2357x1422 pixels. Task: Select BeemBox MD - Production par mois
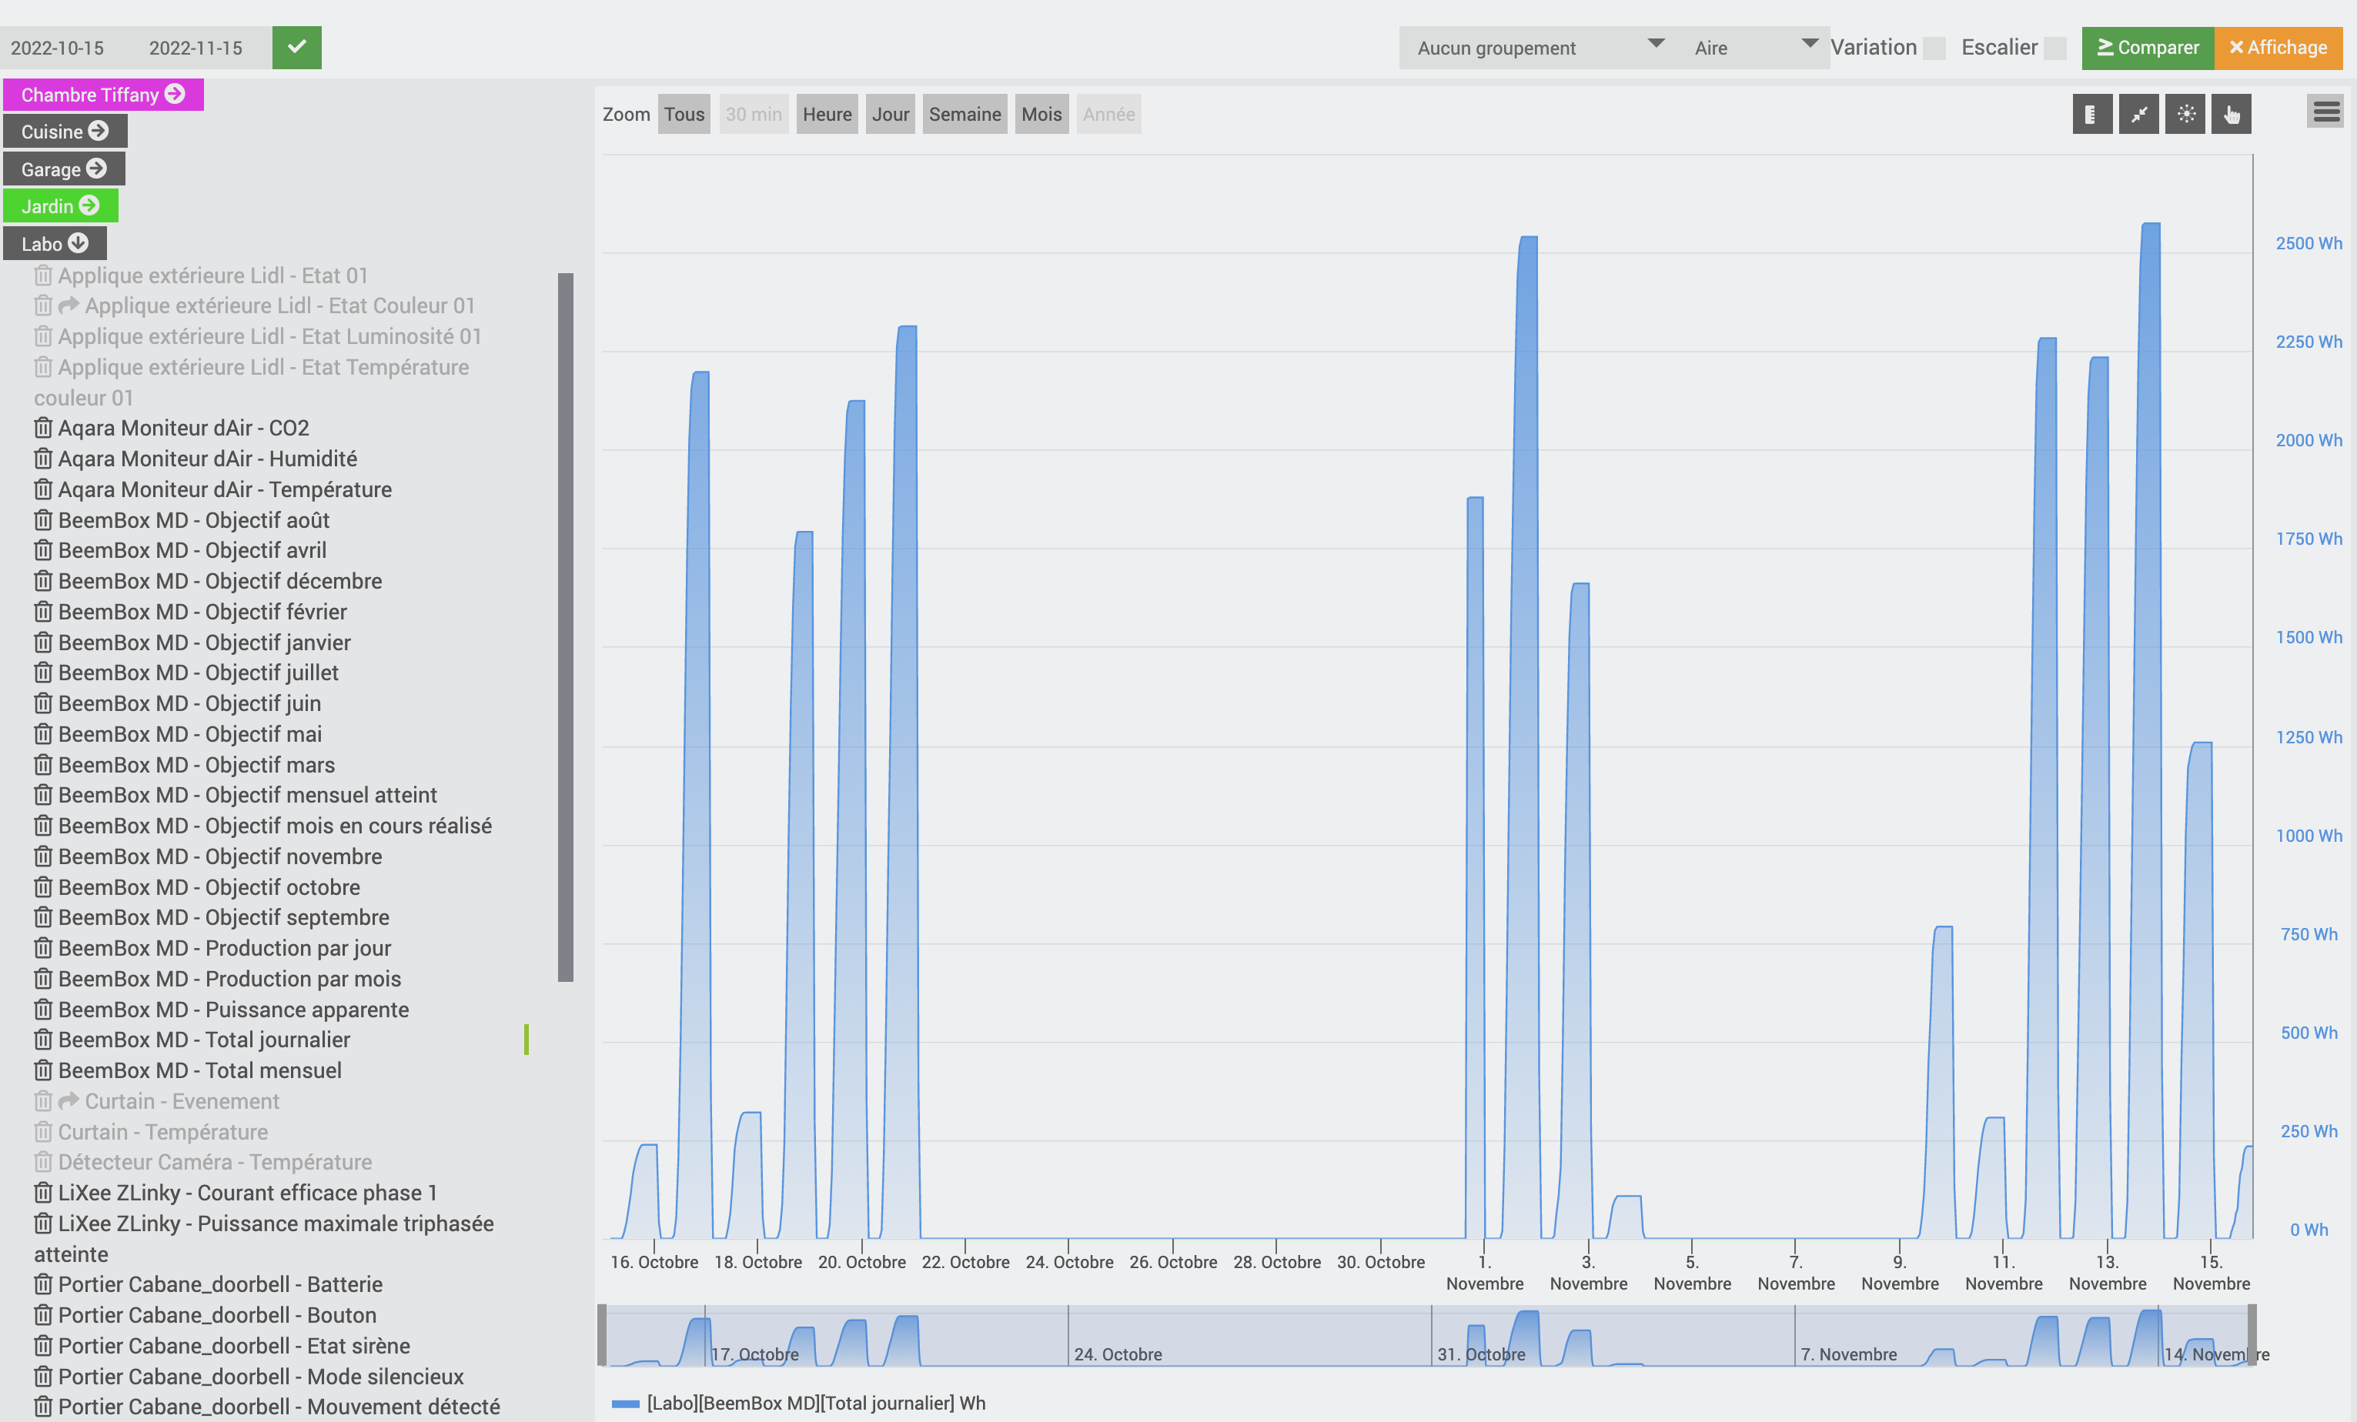[229, 978]
